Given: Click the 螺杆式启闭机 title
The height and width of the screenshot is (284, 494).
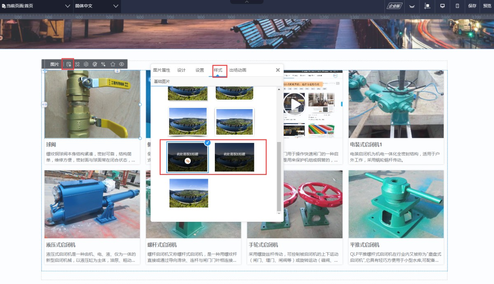Looking at the screenshot, I should (x=162, y=245).
